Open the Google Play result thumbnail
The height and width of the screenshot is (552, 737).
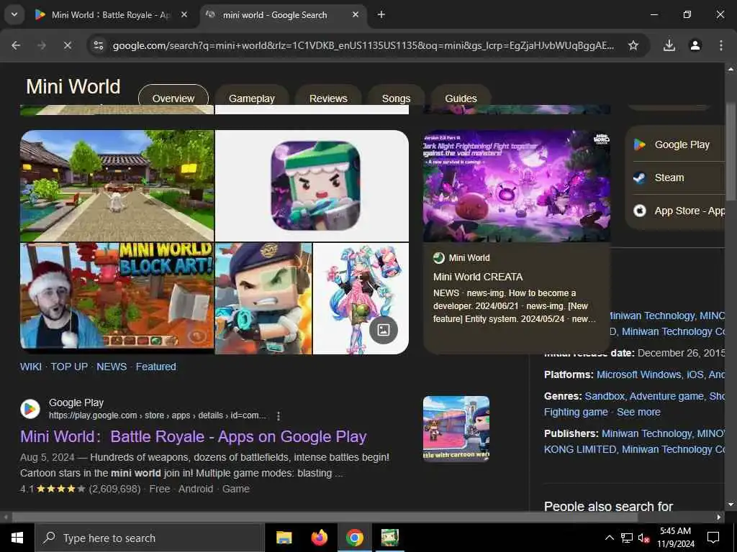click(x=456, y=428)
